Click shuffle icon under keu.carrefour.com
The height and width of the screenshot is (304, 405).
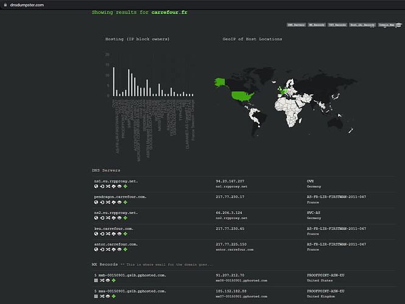coord(108,234)
